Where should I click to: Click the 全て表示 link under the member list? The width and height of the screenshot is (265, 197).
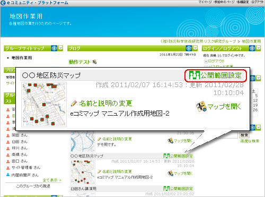(52, 180)
